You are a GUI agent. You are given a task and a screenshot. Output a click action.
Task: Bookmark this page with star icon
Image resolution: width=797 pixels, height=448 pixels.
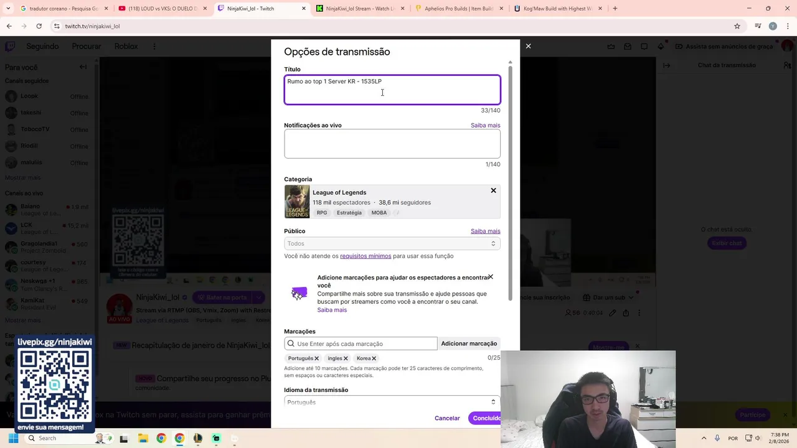click(737, 26)
